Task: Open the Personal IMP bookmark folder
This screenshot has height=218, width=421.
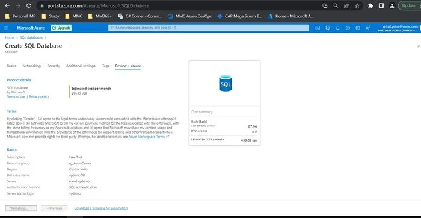Action: tap(20, 16)
